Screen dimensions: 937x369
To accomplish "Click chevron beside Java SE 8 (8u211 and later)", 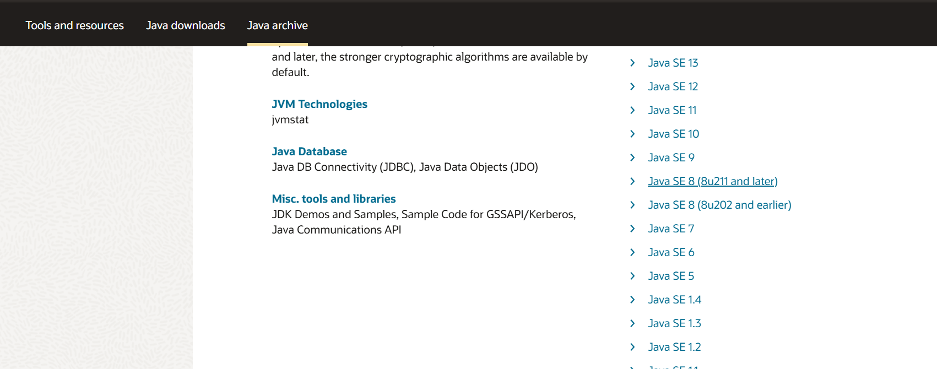I will pos(632,181).
